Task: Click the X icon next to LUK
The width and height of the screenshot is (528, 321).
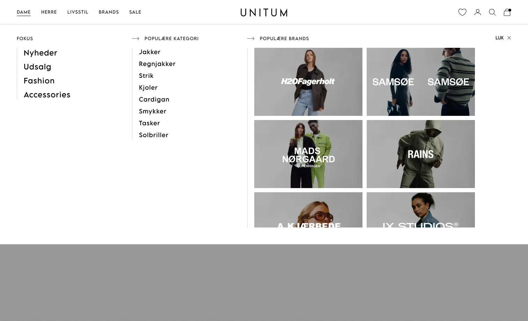Action: 509,38
